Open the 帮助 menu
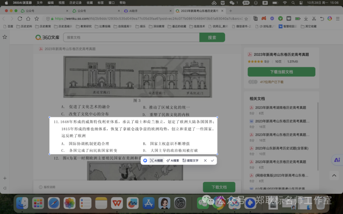 pyautogui.click(x=123, y=3)
